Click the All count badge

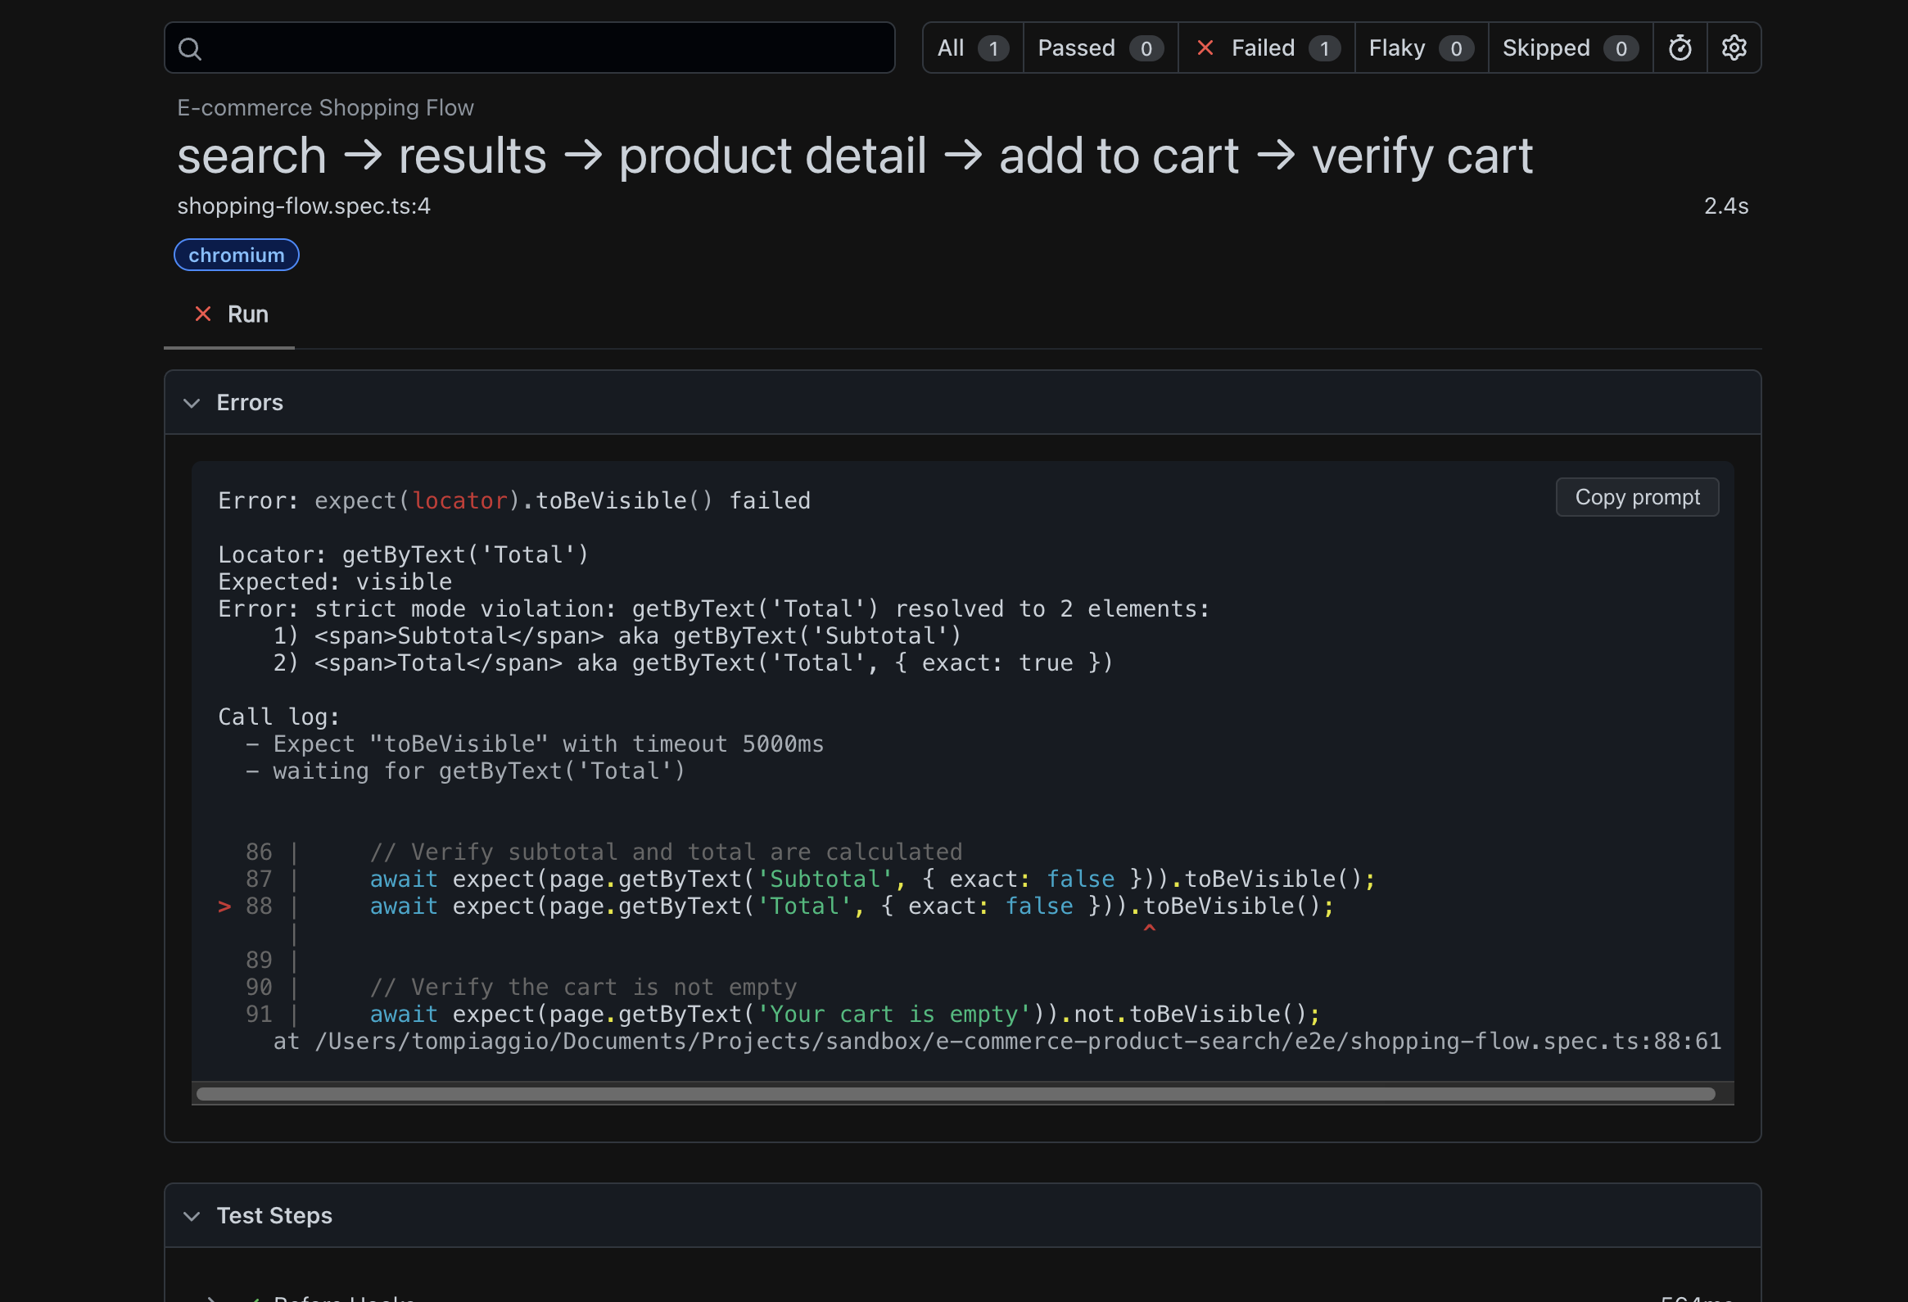(992, 48)
